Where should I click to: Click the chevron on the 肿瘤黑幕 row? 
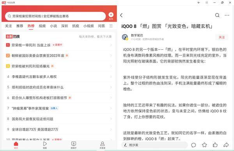(111, 108)
